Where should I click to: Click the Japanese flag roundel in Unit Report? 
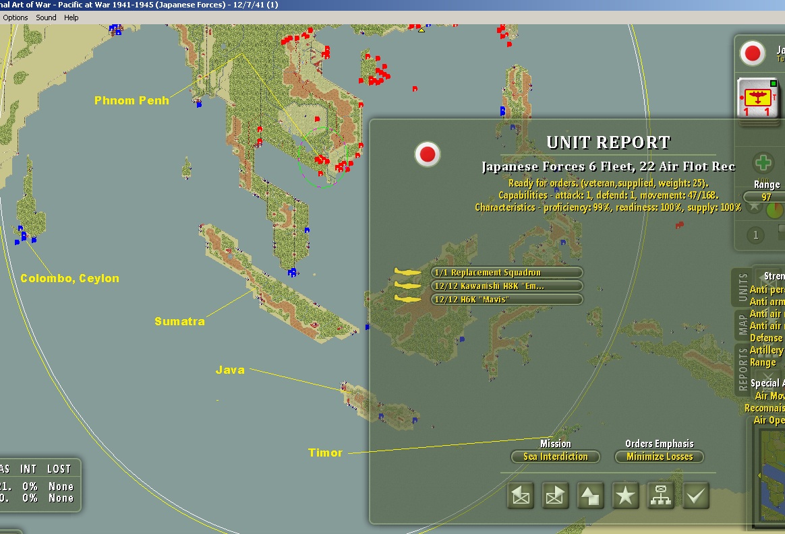pyautogui.click(x=428, y=154)
